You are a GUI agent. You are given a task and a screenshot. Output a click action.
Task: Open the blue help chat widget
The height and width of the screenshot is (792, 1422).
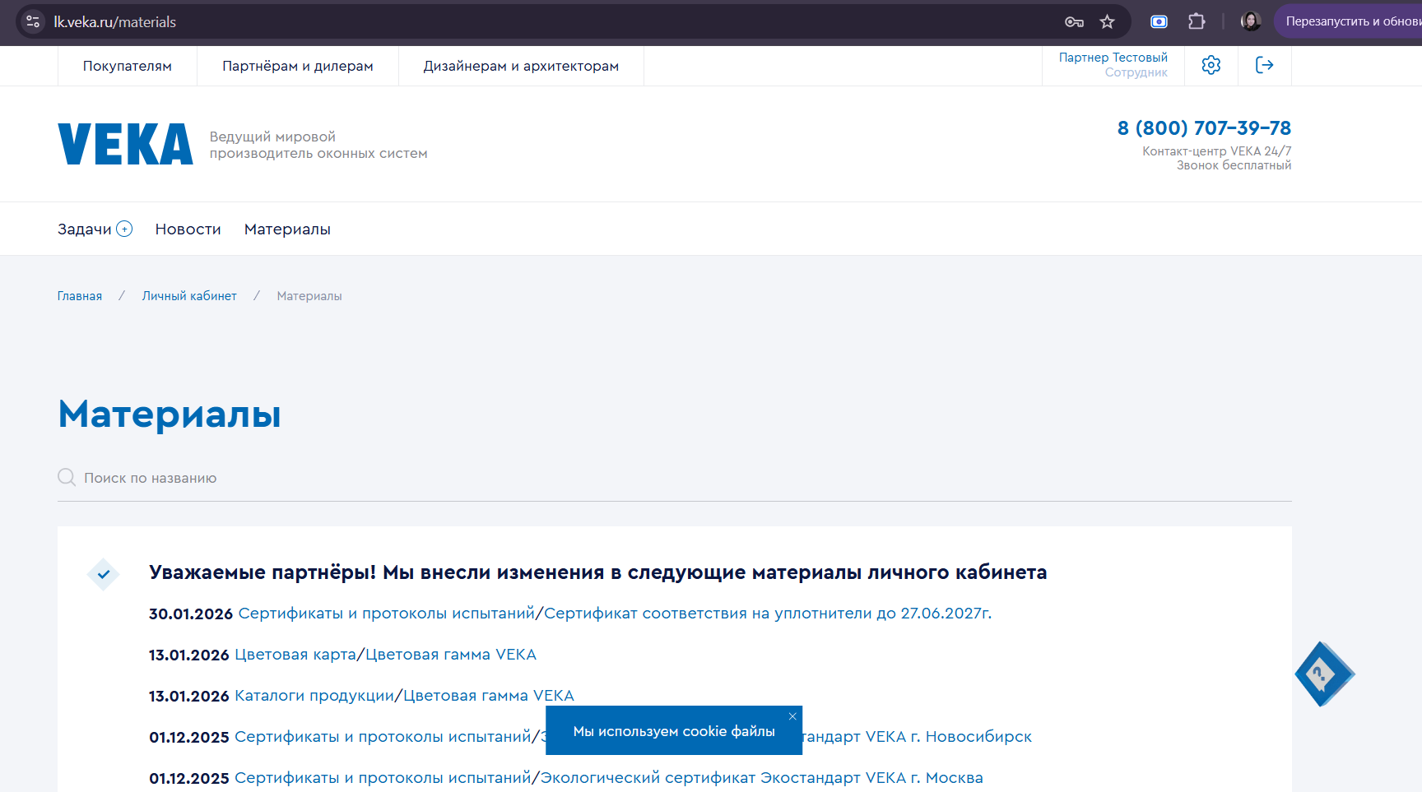(1324, 674)
